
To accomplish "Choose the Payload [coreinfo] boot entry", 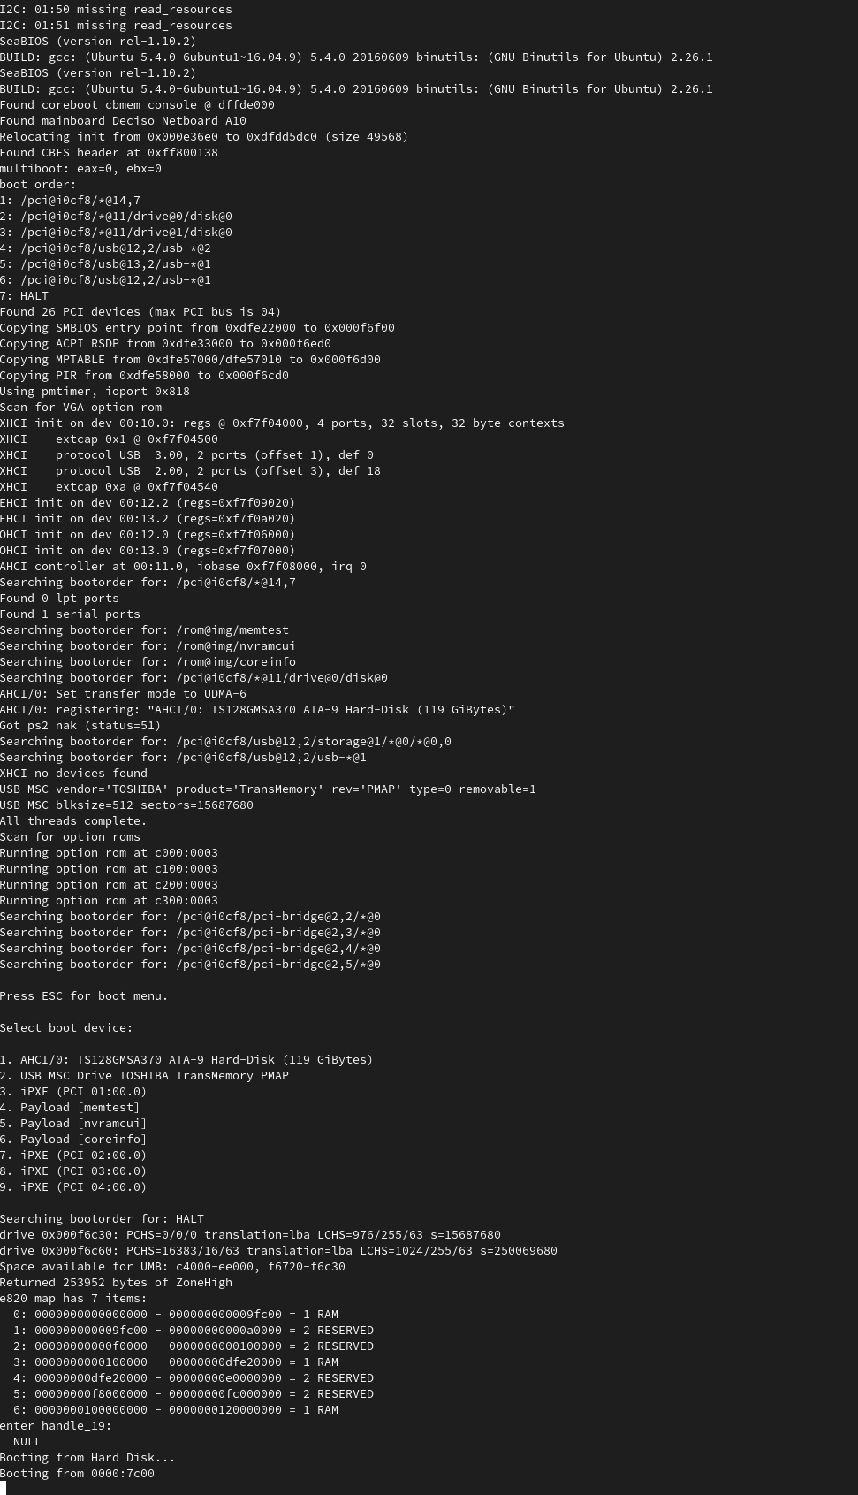I will tap(73, 1139).
